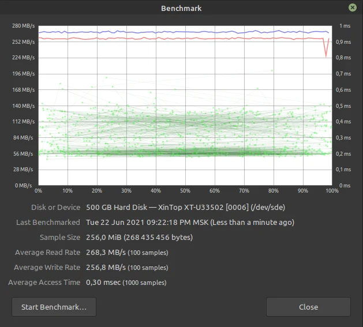This screenshot has width=363, height=327.
Task: Click the 140 MB/s axis label
Action: click(x=24, y=106)
